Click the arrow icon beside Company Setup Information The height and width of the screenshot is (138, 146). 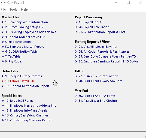coord(3,22)
